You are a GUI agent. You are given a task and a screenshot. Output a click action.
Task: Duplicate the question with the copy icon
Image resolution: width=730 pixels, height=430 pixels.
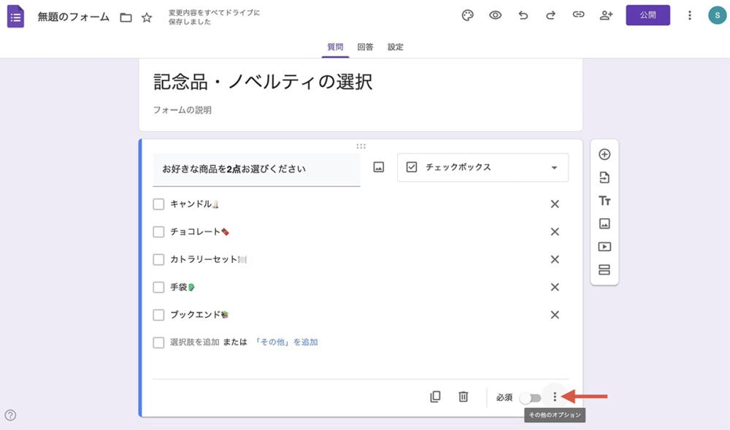click(x=436, y=396)
